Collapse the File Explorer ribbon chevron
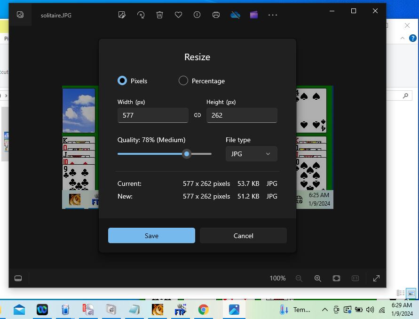The width and height of the screenshot is (419, 319). click(403, 38)
